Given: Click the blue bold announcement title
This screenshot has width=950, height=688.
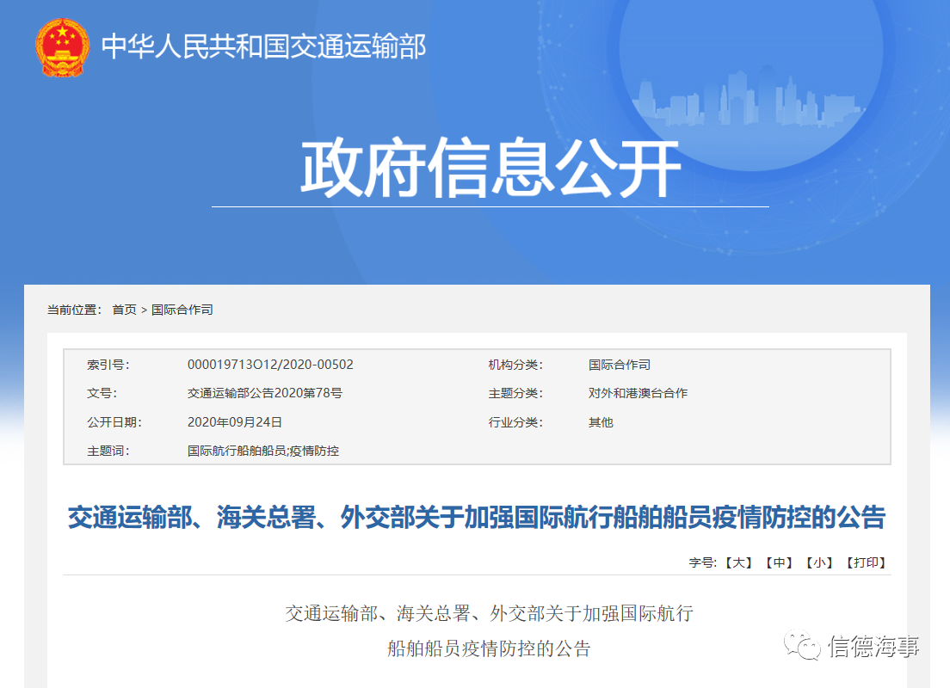Looking at the screenshot, I should tap(477, 518).
